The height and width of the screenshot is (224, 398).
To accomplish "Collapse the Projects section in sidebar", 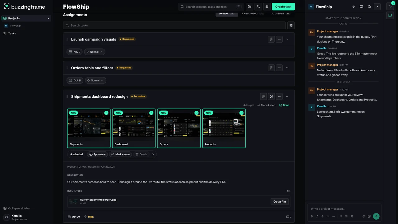I will coord(48,18).
